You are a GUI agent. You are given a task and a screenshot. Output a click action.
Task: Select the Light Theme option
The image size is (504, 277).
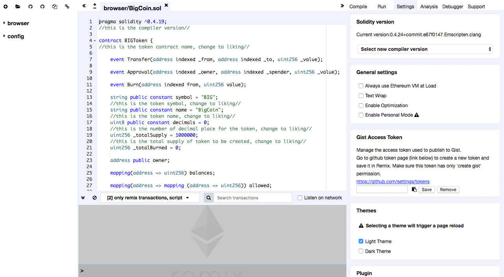pos(361,241)
